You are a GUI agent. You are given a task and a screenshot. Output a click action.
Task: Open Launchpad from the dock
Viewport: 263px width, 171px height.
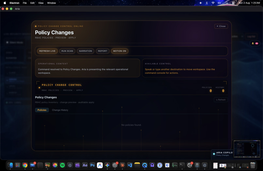18,165
